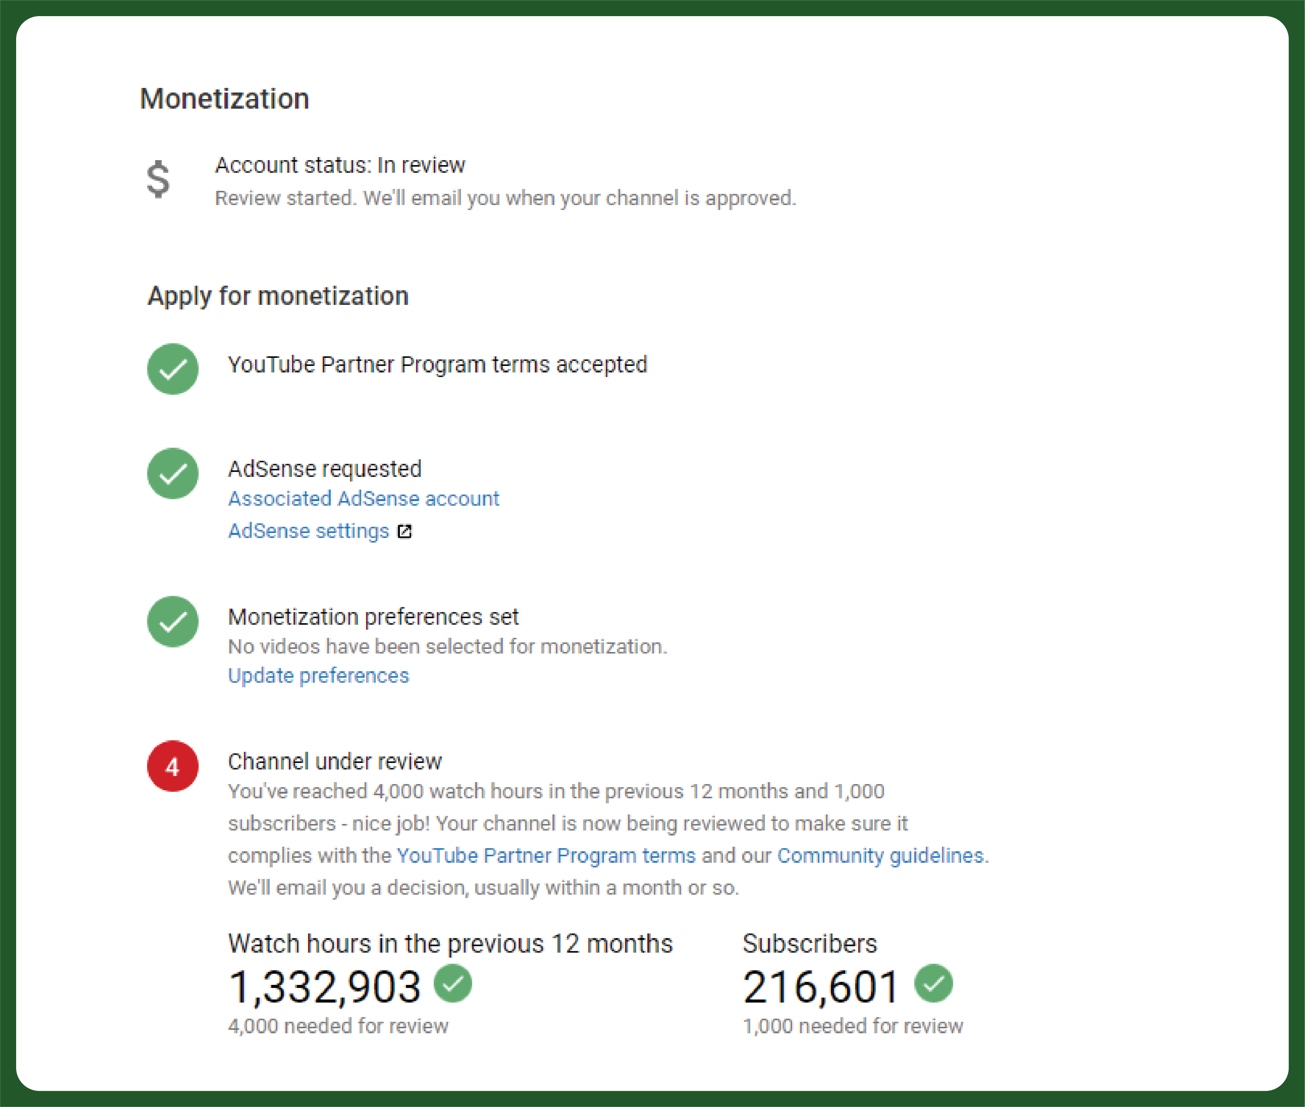Open the Associated AdSense account link

coord(363,498)
